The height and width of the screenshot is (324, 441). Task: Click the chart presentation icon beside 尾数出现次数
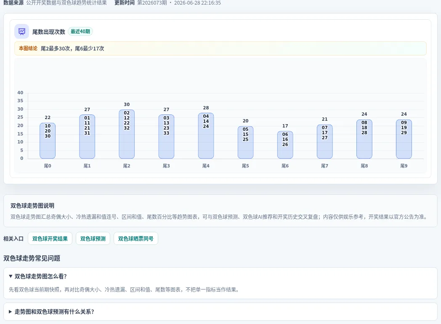click(x=21, y=32)
